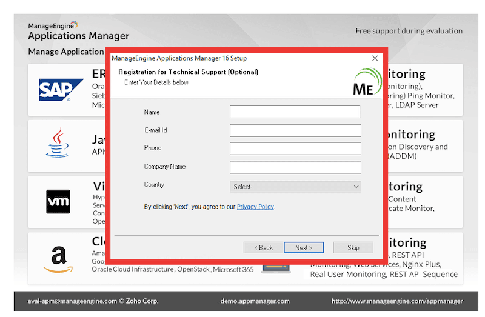Click the eval-apm@manageengine.com email in footer
This screenshot has height=317, width=485.
pos(72,301)
